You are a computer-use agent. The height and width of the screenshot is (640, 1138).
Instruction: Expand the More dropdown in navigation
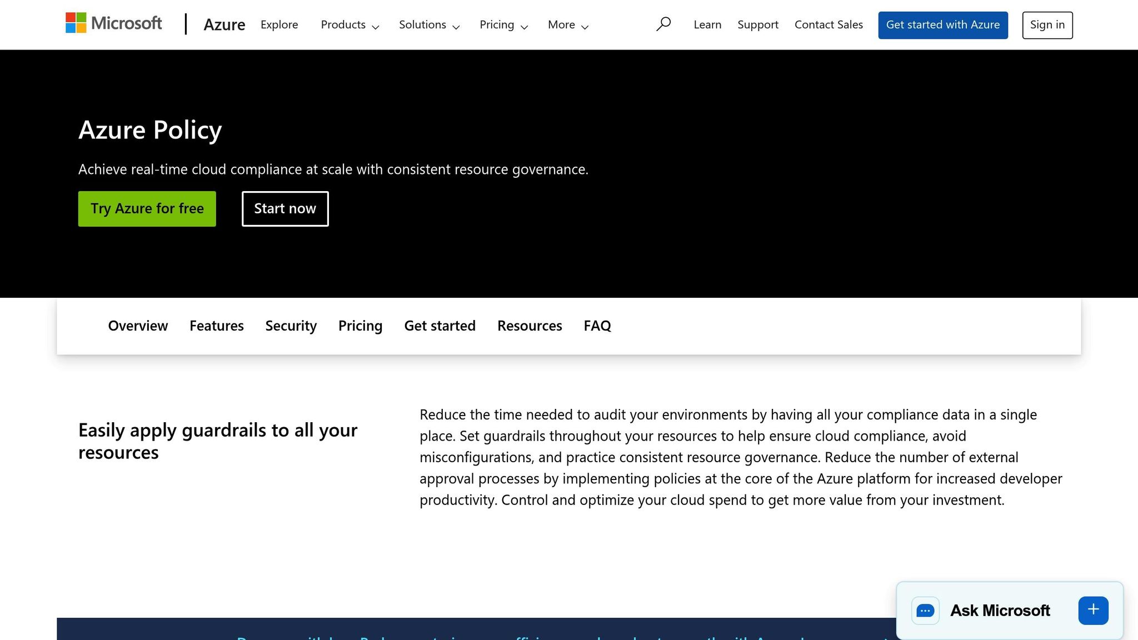(567, 24)
